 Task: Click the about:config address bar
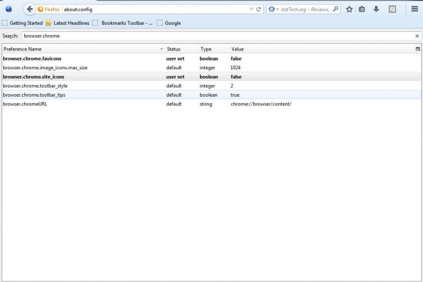pyautogui.click(x=154, y=9)
